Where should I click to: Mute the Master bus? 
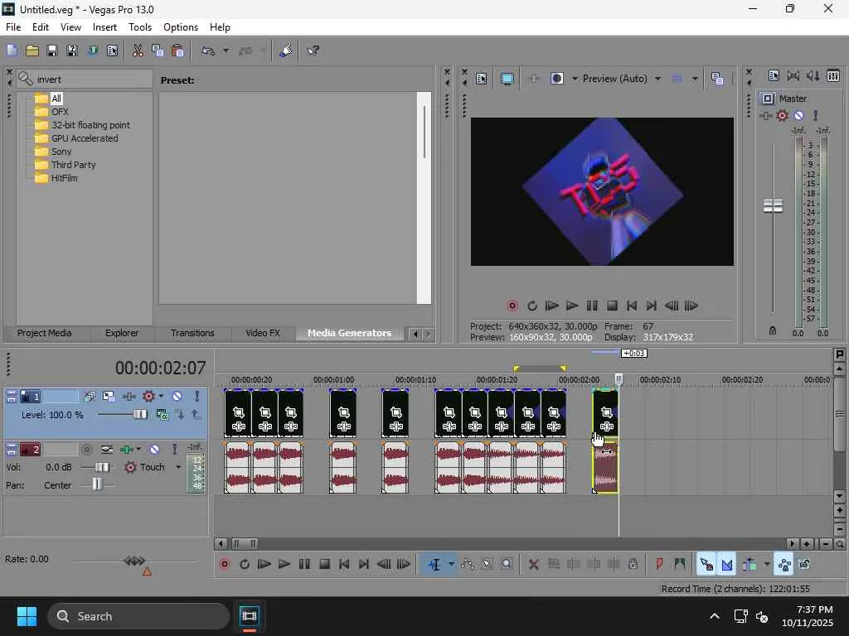pos(798,116)
